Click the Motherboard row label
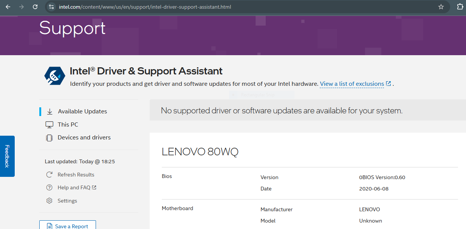This screenshot has height=229, width=466. click(x=177, y=208)
